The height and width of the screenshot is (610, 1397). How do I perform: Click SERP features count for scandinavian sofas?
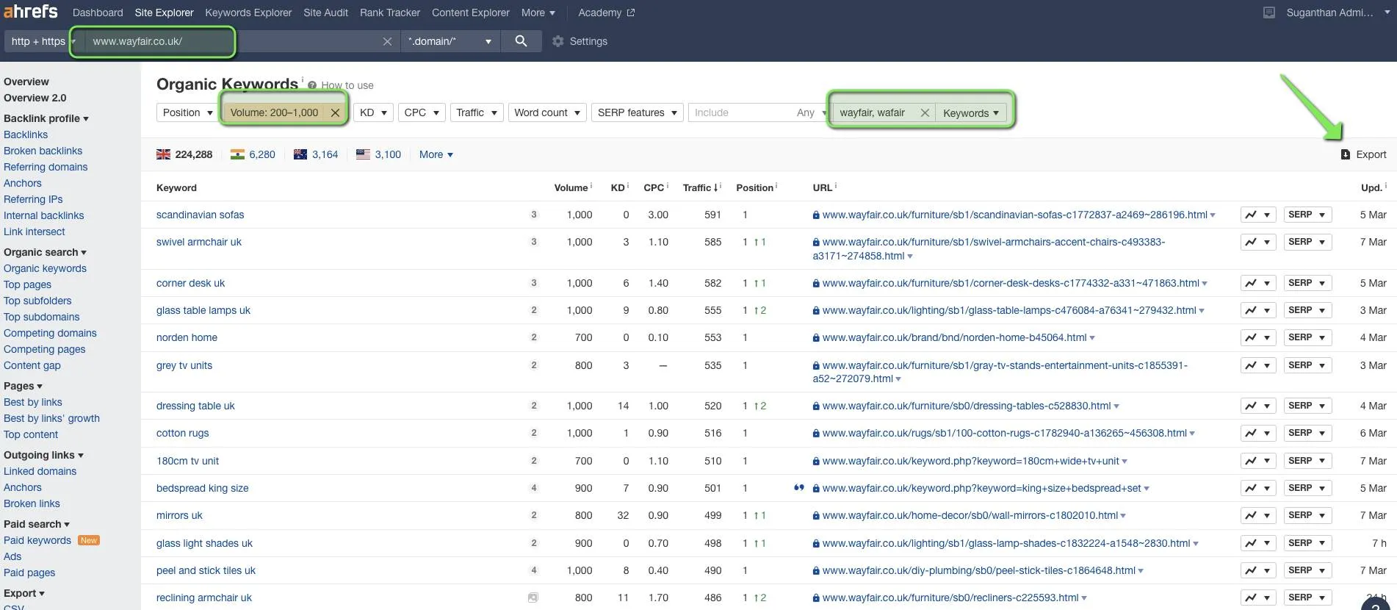(x=534, y=215)
